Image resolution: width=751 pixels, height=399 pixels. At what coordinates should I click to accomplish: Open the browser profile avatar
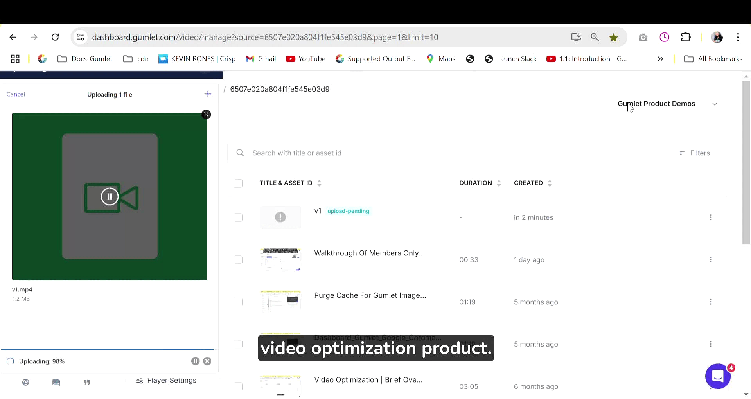pos(717,37)
